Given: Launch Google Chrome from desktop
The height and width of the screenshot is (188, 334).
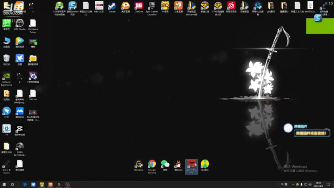Looking at the screenshot, I should point(152,167).
